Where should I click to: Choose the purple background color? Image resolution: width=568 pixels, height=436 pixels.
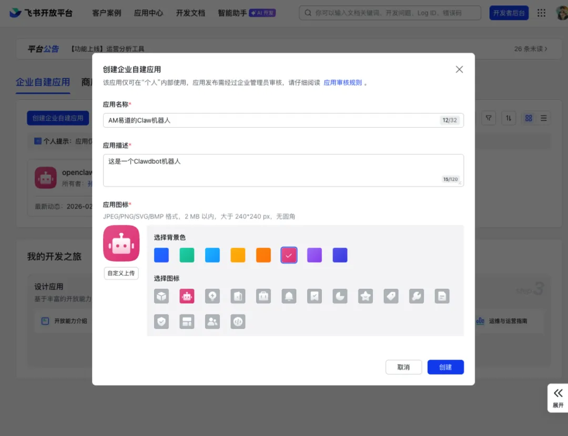[315, 255]
